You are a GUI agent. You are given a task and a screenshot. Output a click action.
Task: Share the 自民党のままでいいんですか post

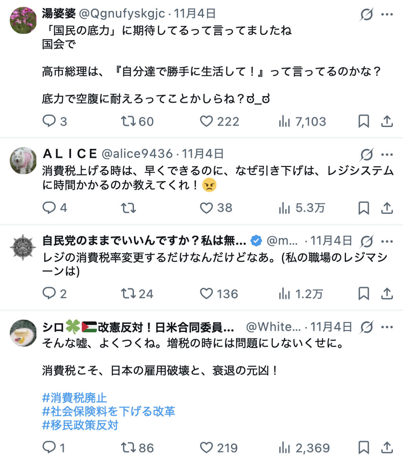(x=387, y=293)
